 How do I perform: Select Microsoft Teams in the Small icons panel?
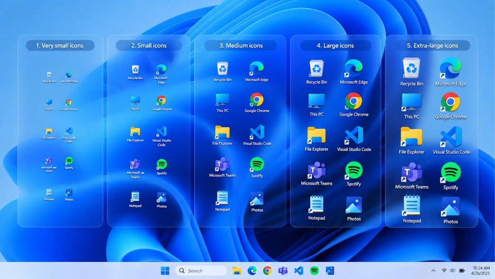[x=135, y=169]
